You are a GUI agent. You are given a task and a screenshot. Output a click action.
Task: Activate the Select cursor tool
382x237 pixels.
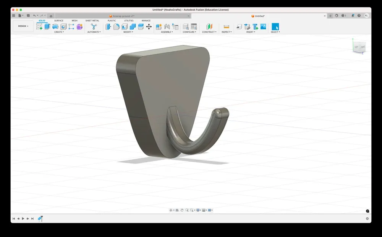(275, 26)
